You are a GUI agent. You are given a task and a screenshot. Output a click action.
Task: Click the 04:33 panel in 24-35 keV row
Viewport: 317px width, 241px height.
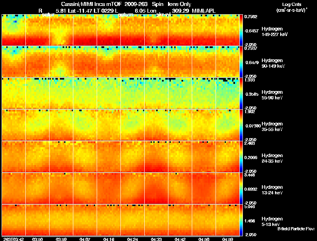coord(156,157)
